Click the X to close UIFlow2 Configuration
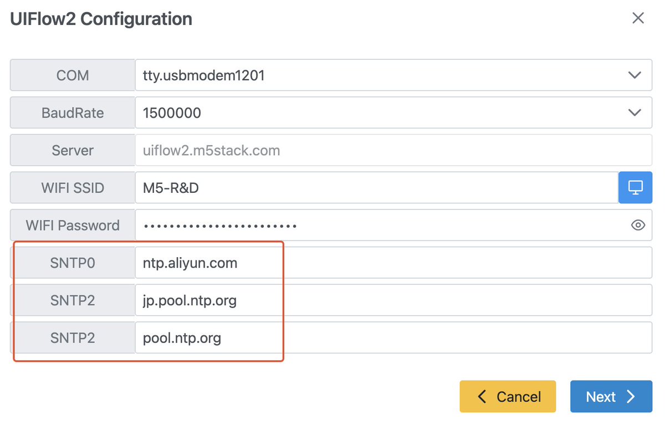 click(638, 18)
